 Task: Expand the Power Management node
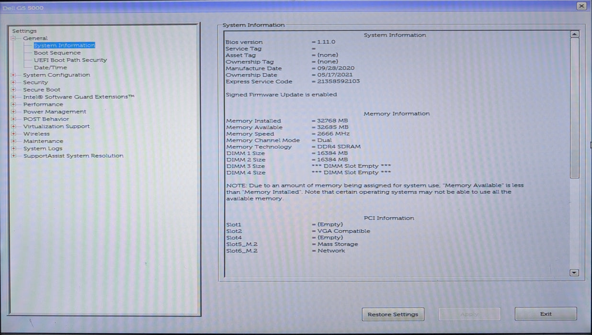point(13,112)
